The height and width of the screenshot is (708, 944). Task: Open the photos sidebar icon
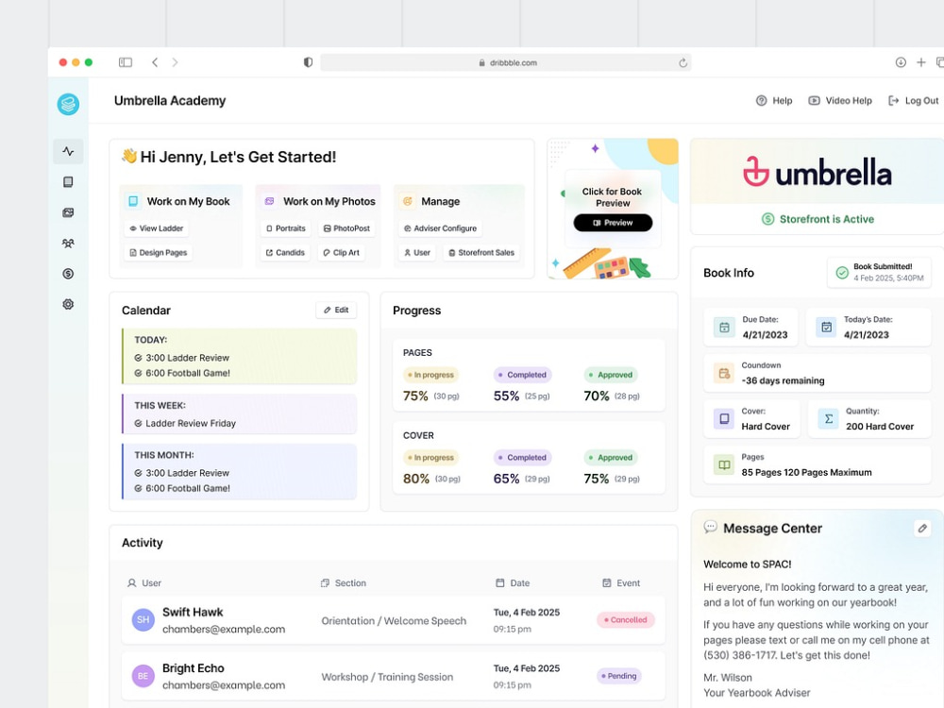point(68,212)
